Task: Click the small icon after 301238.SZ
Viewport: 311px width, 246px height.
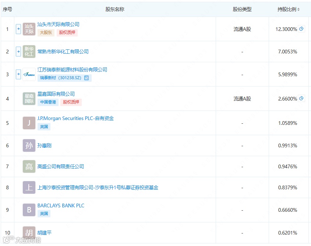Action: pos(86,78)
